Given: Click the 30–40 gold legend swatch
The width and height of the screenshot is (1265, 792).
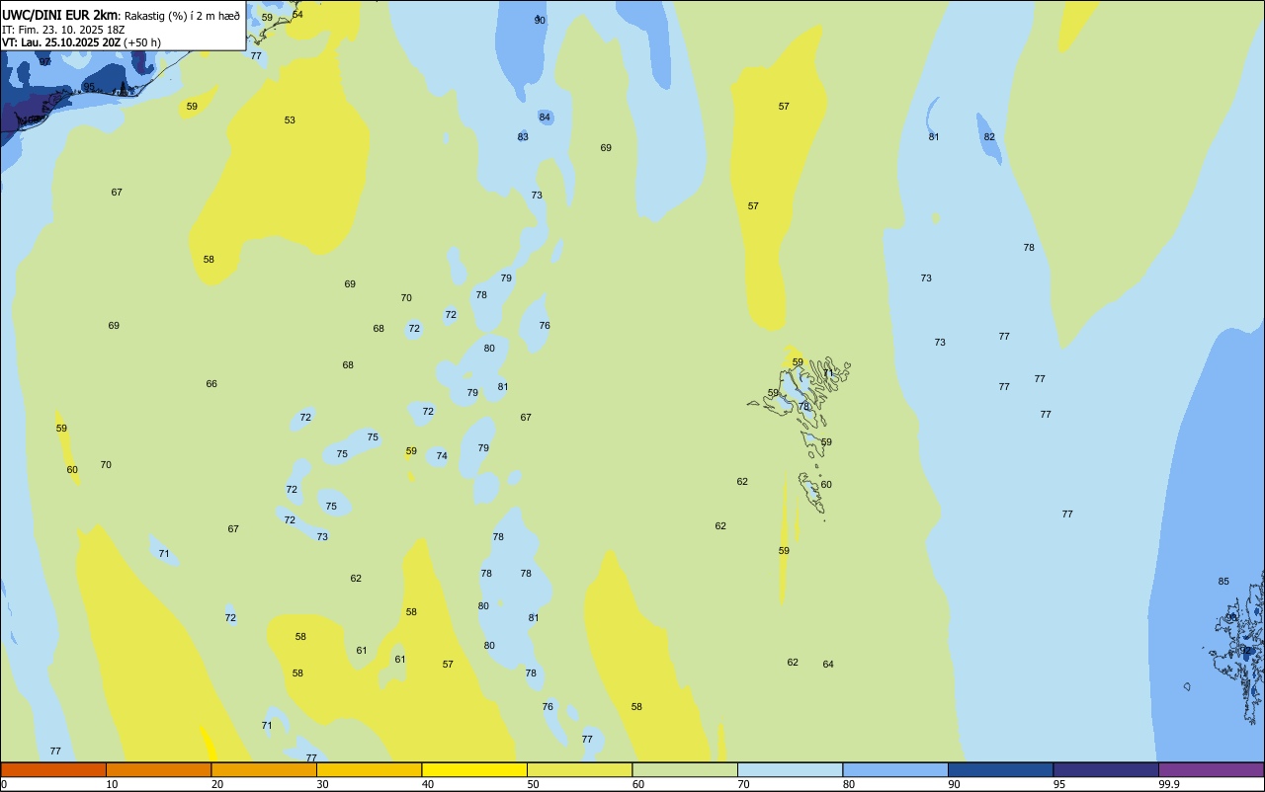Looking at the screenshot, I should [369, 769].
